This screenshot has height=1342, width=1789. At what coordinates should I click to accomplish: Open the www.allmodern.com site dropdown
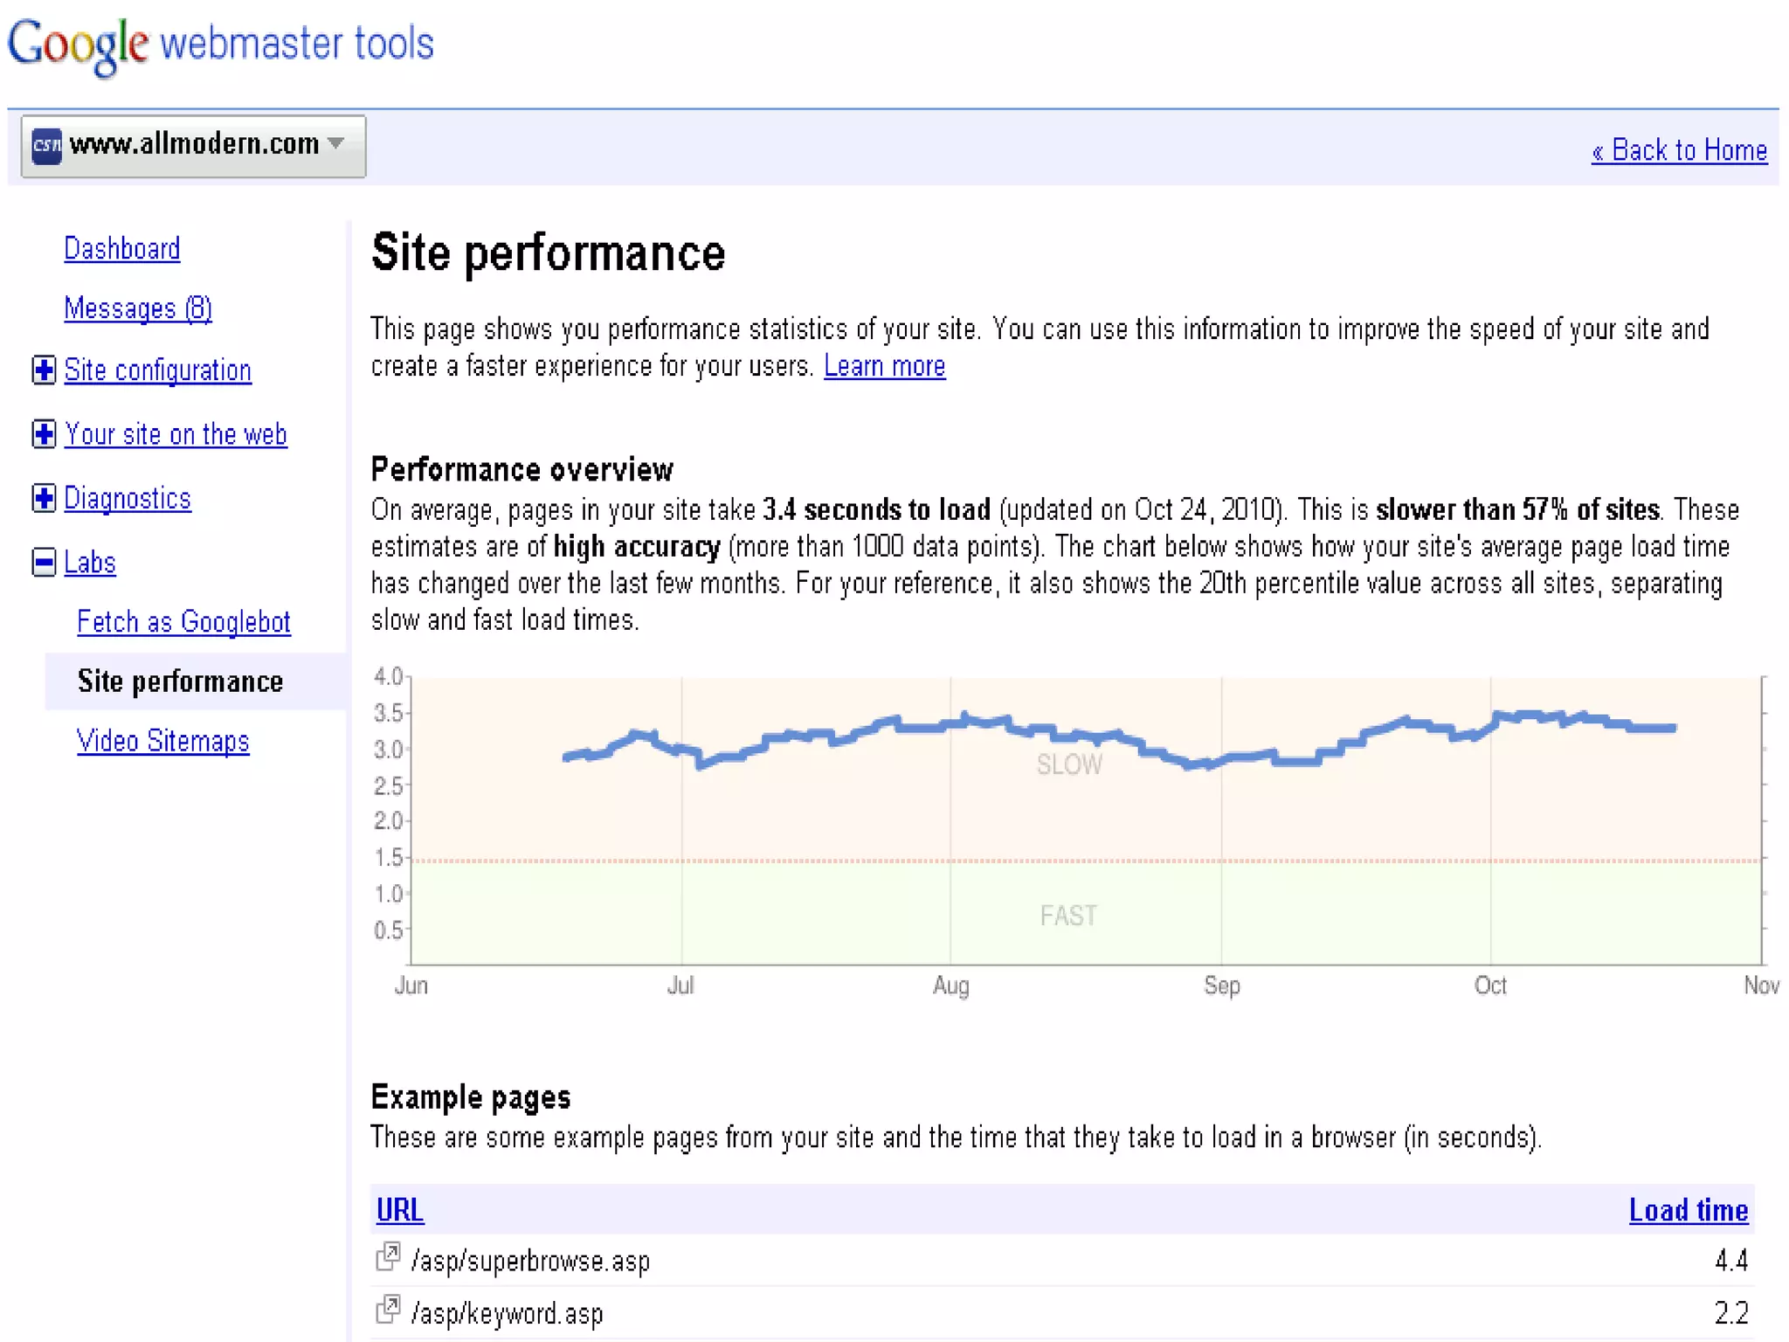(x=335, y=144)
